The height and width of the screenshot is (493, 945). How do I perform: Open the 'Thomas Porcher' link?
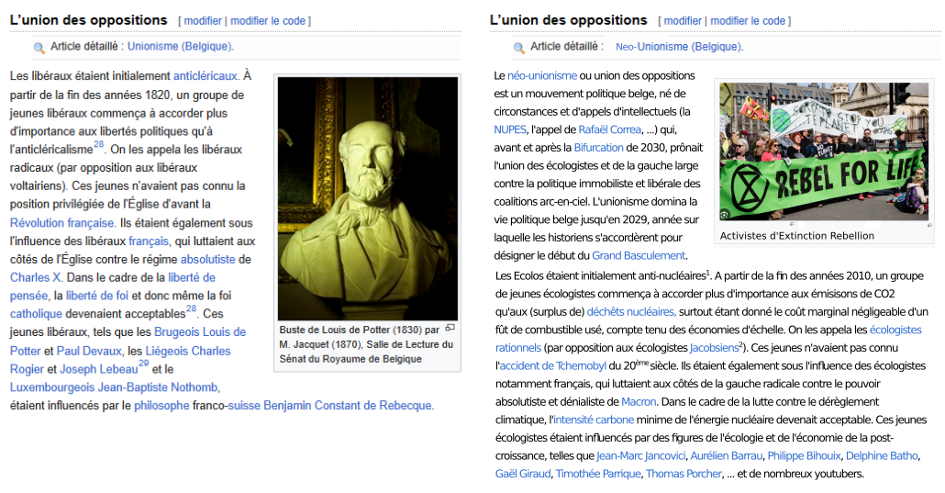[684, 474]
